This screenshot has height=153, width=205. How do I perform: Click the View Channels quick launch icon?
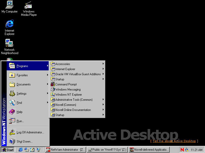[38, 150]
